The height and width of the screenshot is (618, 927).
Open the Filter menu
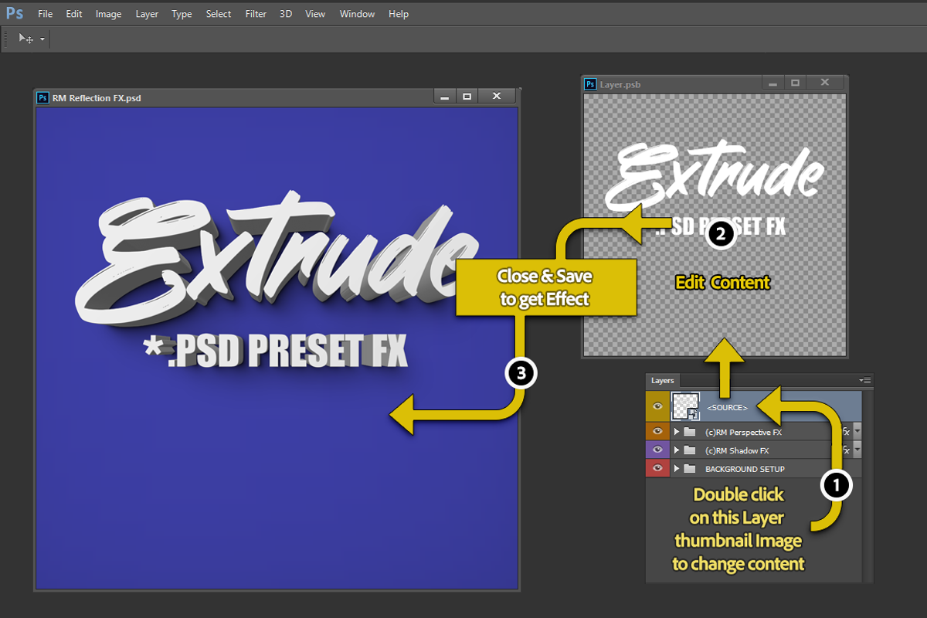256,14
